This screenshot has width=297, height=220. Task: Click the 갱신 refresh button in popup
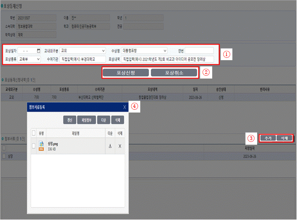tap(70, 119)
